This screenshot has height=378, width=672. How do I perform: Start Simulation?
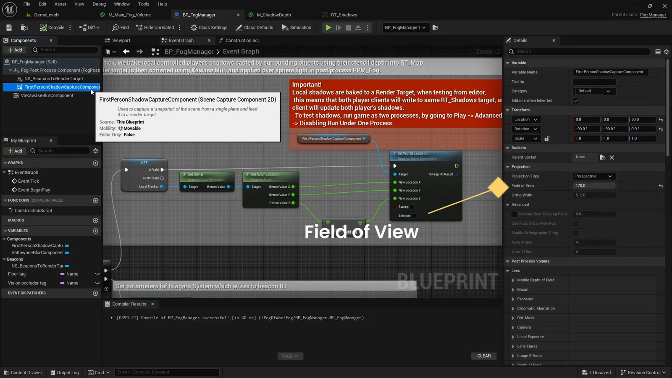click(297, 28)
